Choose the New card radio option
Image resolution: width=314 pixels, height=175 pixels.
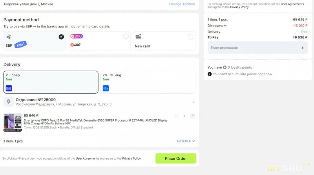(190, 37)
